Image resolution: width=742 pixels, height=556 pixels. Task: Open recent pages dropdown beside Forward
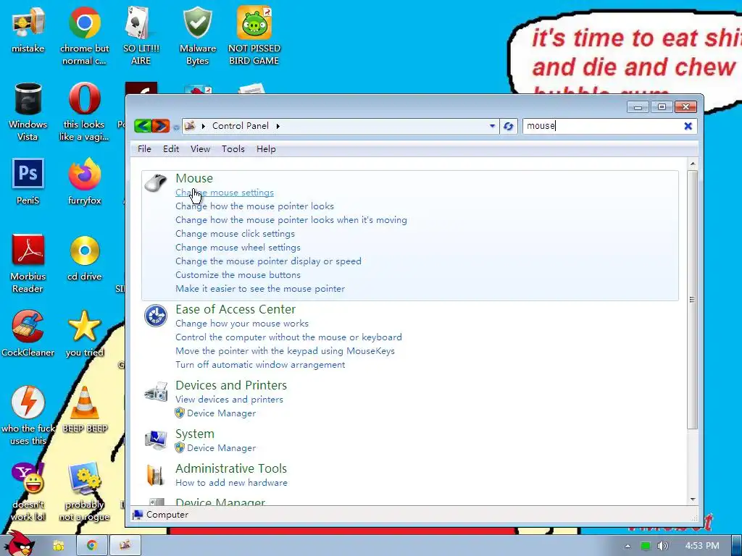coord(176,127)
